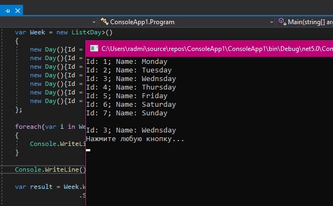Click the 'Console.WriteLi' call inside the foreach block
The height and width of the screenshot is (206, 333).
point(57,144)
